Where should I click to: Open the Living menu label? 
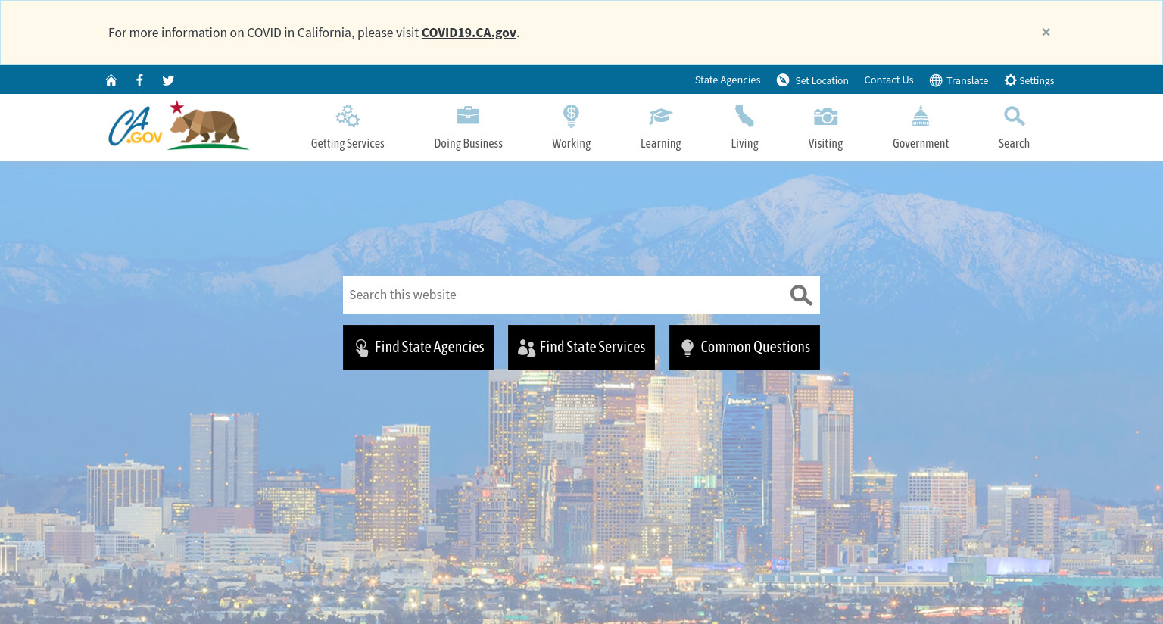tap(744, 143)
